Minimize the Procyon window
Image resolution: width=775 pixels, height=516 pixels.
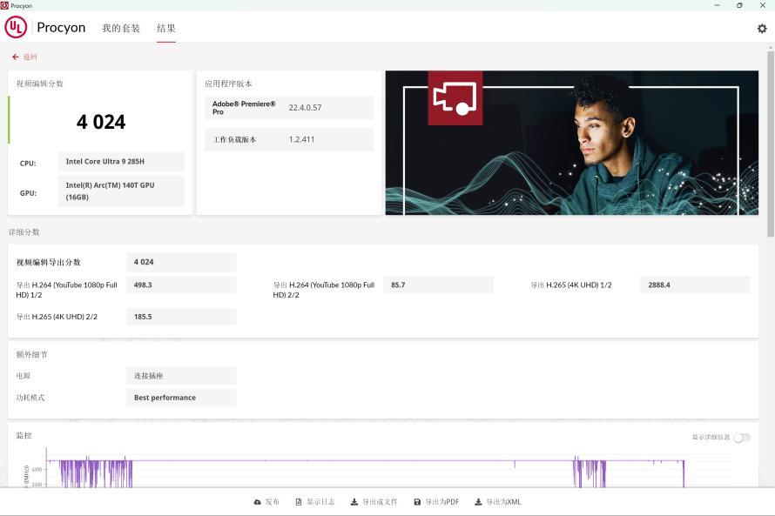coord(717,5)
